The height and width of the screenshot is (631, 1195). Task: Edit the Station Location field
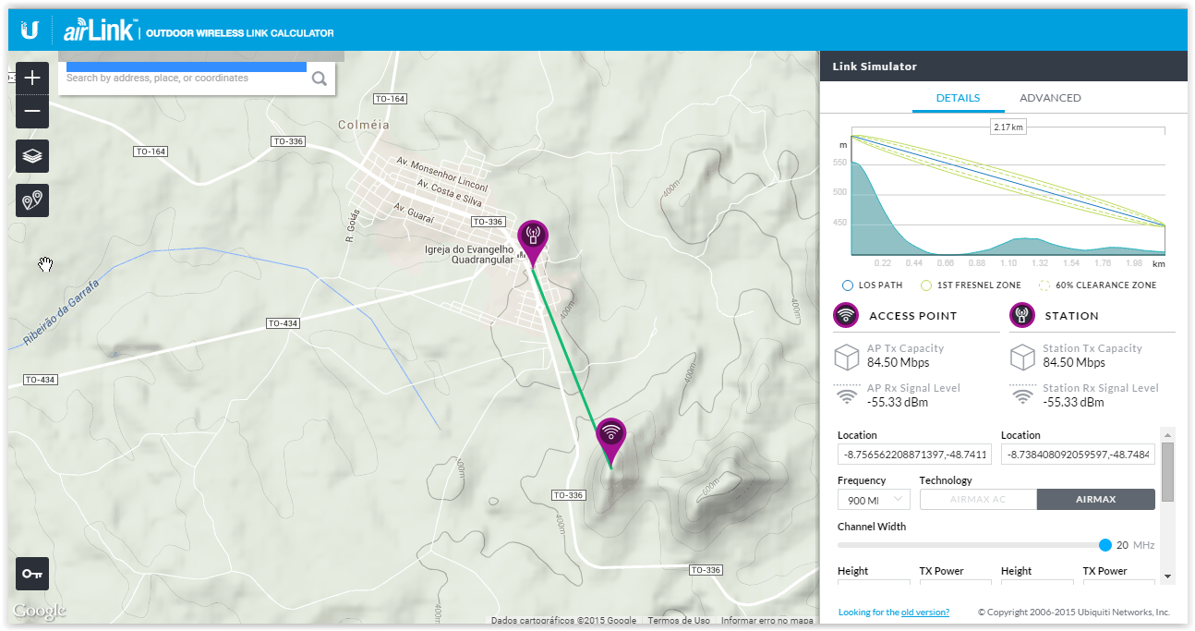pos(1078,455)
